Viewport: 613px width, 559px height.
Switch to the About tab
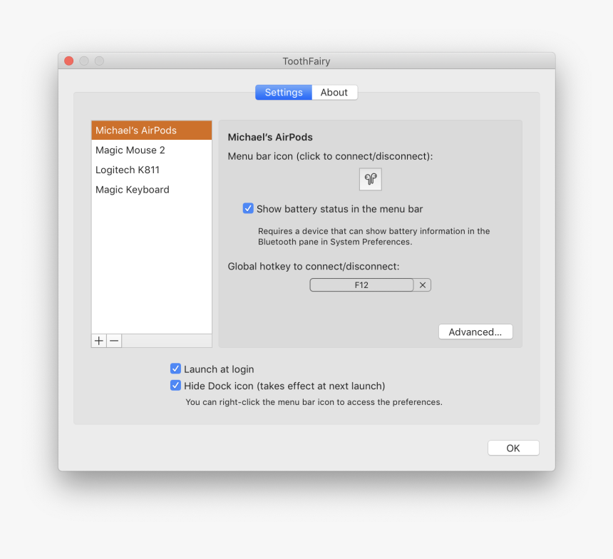(334, 92)
